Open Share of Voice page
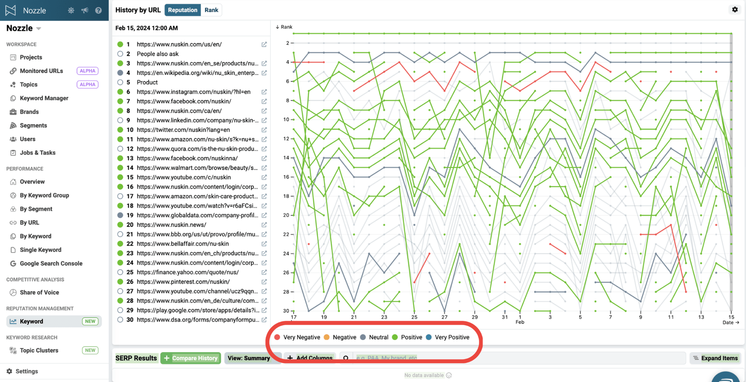The height and width of the screenshot is (382, 746). (x=39, y=293)
